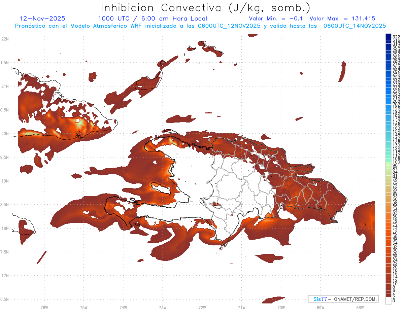Screen dimensions: 404x312
Task: Click the "322" value on color scale
Action: coord(396,37)
